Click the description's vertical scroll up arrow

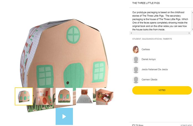tap(192, 12)
